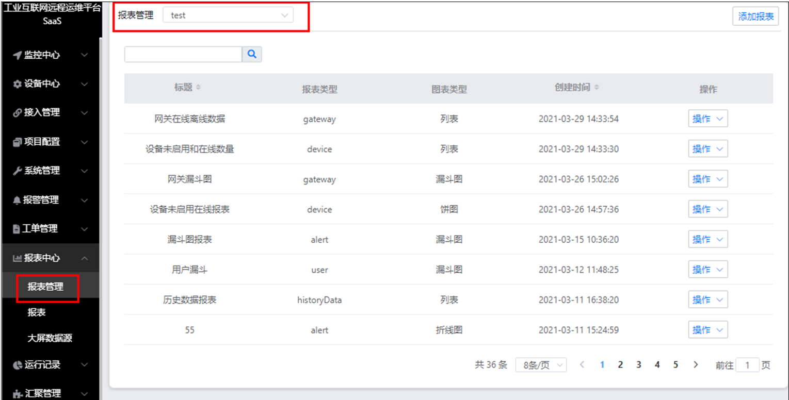Click the 报表类型 column header

click(x=319, y=89)
